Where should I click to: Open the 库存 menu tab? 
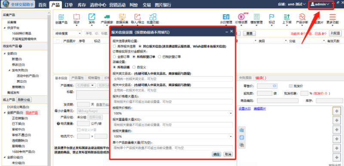coord(81,5)
